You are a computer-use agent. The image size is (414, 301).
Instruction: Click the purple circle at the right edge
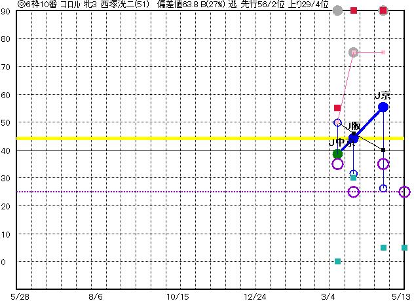404,192
